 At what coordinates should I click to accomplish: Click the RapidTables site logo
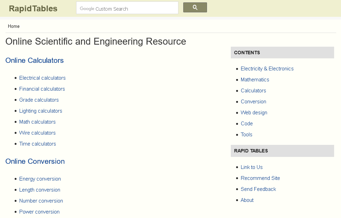point(33,9)
